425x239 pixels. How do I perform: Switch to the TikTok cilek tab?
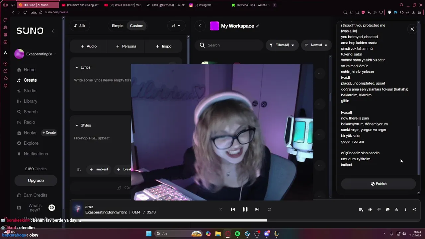click(x=166, y=5)
